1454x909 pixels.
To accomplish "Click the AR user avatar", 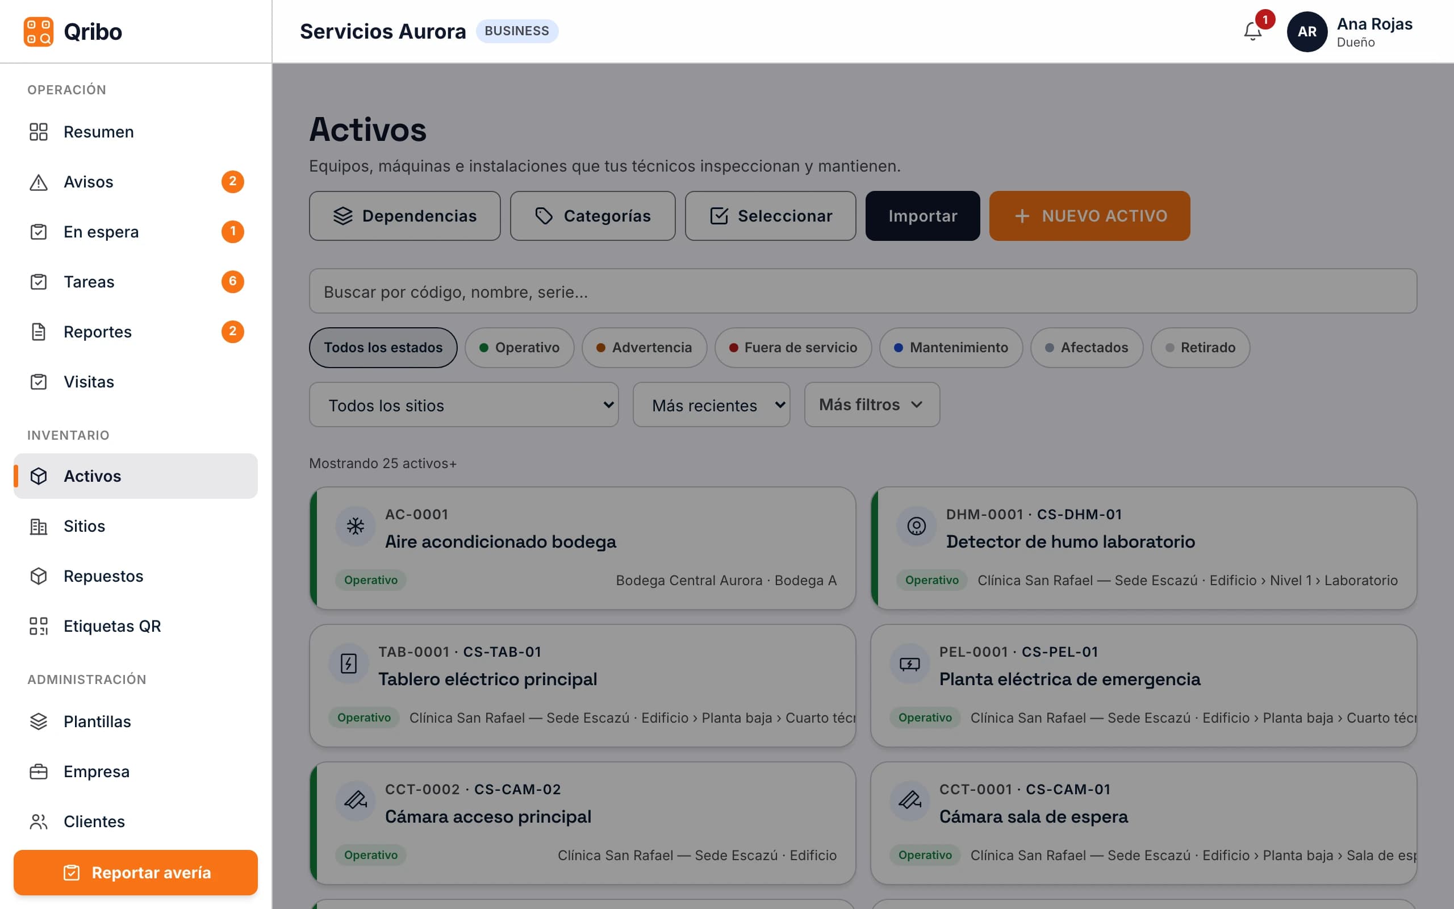I will point(1307,31).
